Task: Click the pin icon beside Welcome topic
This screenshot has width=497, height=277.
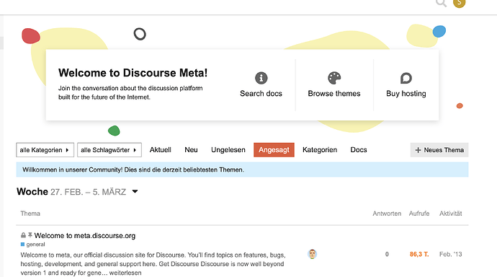Action: tap(30, 235)
